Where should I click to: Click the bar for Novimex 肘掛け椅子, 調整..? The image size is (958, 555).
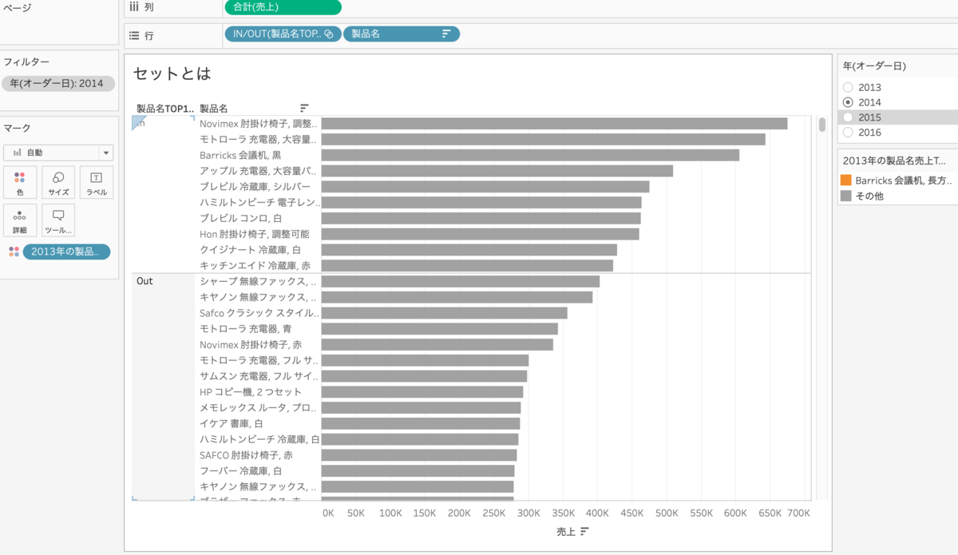(x=554, y=124)
